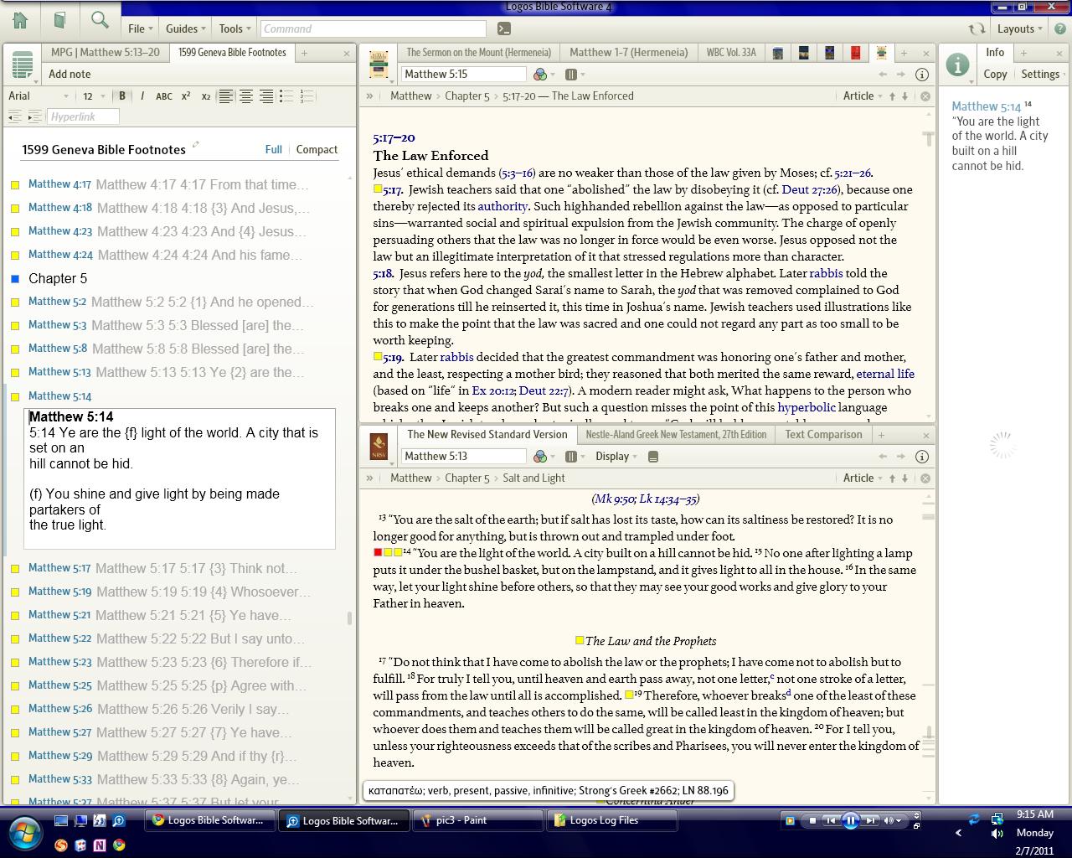Screen dimensions: 1072x858
Task: Increase the note indent
Action: click(x=35, y=116)
